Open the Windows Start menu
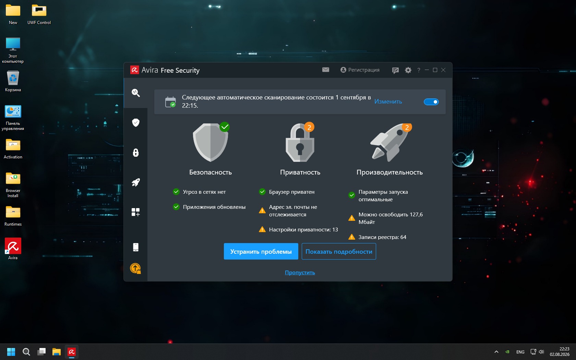The height and width of the screenshot is (360, 576). click(x=11, y=352)
